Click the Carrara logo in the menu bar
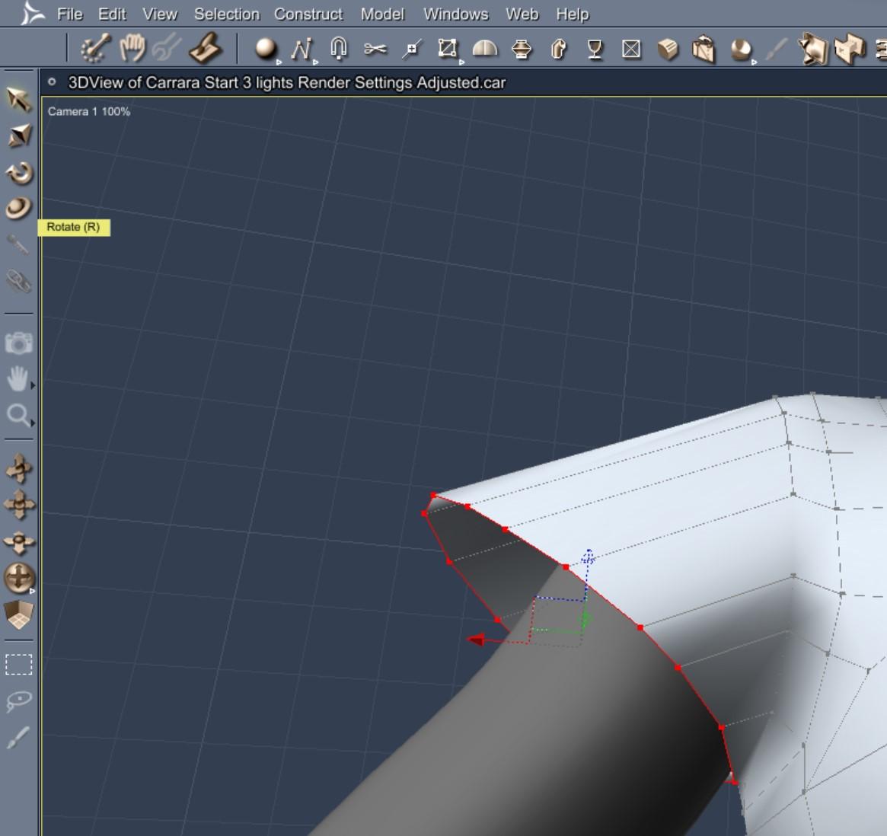The image size is (887, 836). point(32,14)
